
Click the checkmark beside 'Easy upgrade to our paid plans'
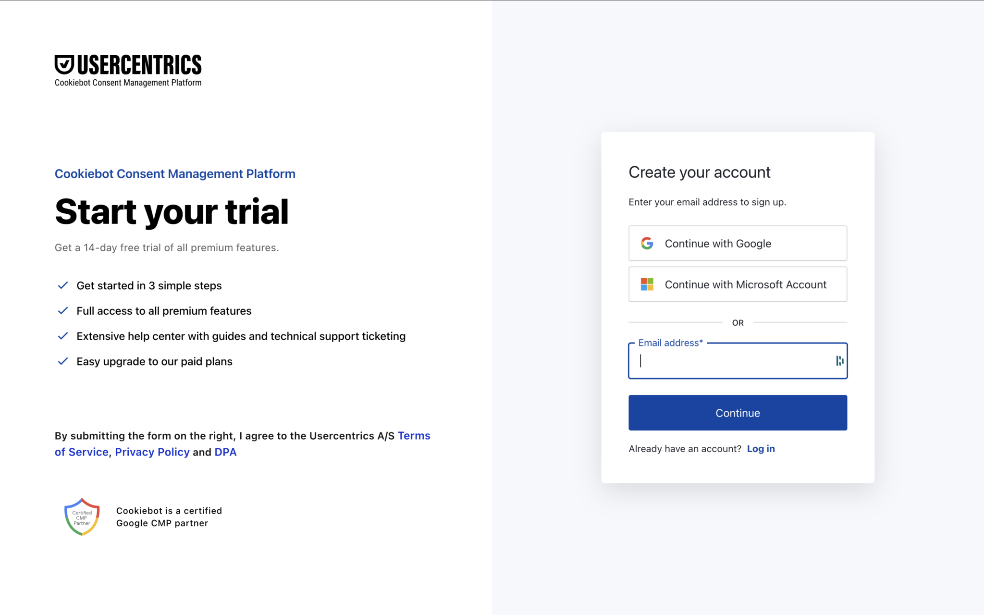[63, 361]
